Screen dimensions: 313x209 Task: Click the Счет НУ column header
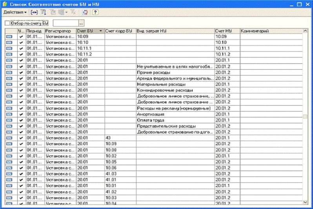pos(227,31)
